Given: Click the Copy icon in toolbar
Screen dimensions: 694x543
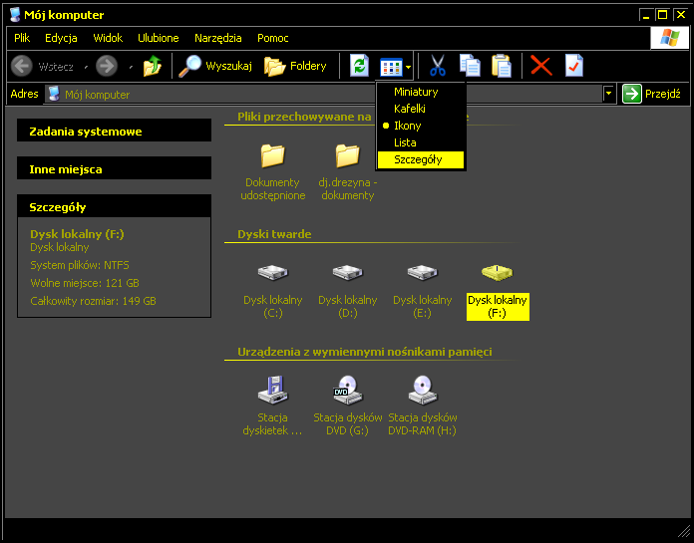Looking at the screenshot, I should 470,67.
